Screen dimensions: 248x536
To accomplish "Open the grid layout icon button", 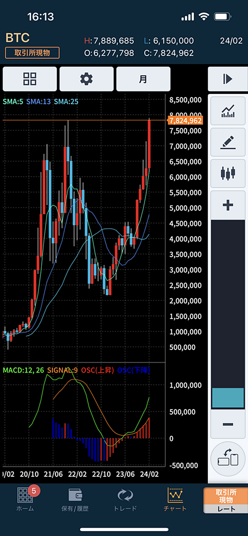I will tap(30, 79).
